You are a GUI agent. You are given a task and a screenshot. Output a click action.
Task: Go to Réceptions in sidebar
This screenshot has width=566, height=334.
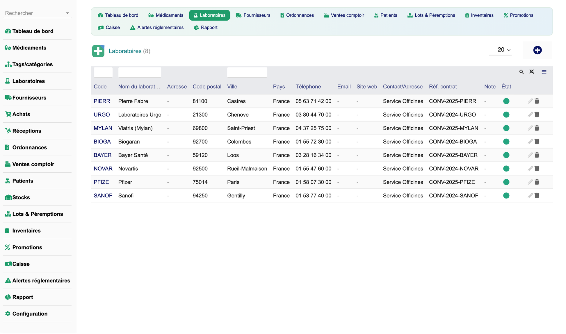[37, 131]
